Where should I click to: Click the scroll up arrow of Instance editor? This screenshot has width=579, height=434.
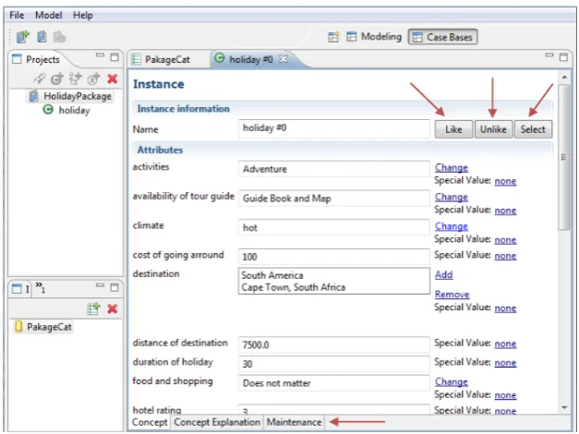pos(564,78)
